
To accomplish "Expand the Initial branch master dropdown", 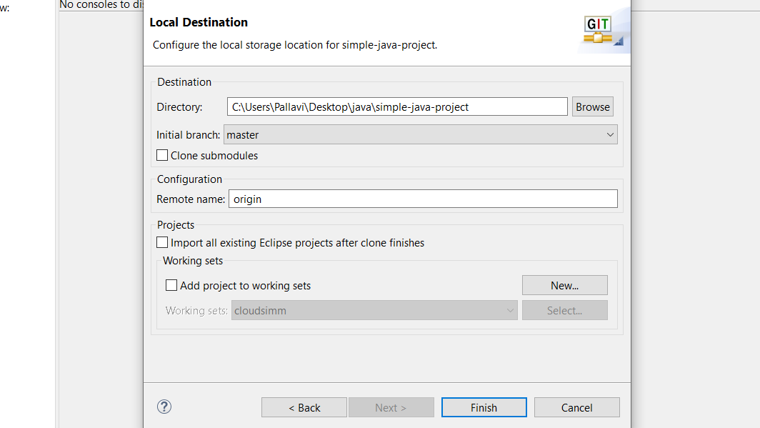I will coord(421,134).
